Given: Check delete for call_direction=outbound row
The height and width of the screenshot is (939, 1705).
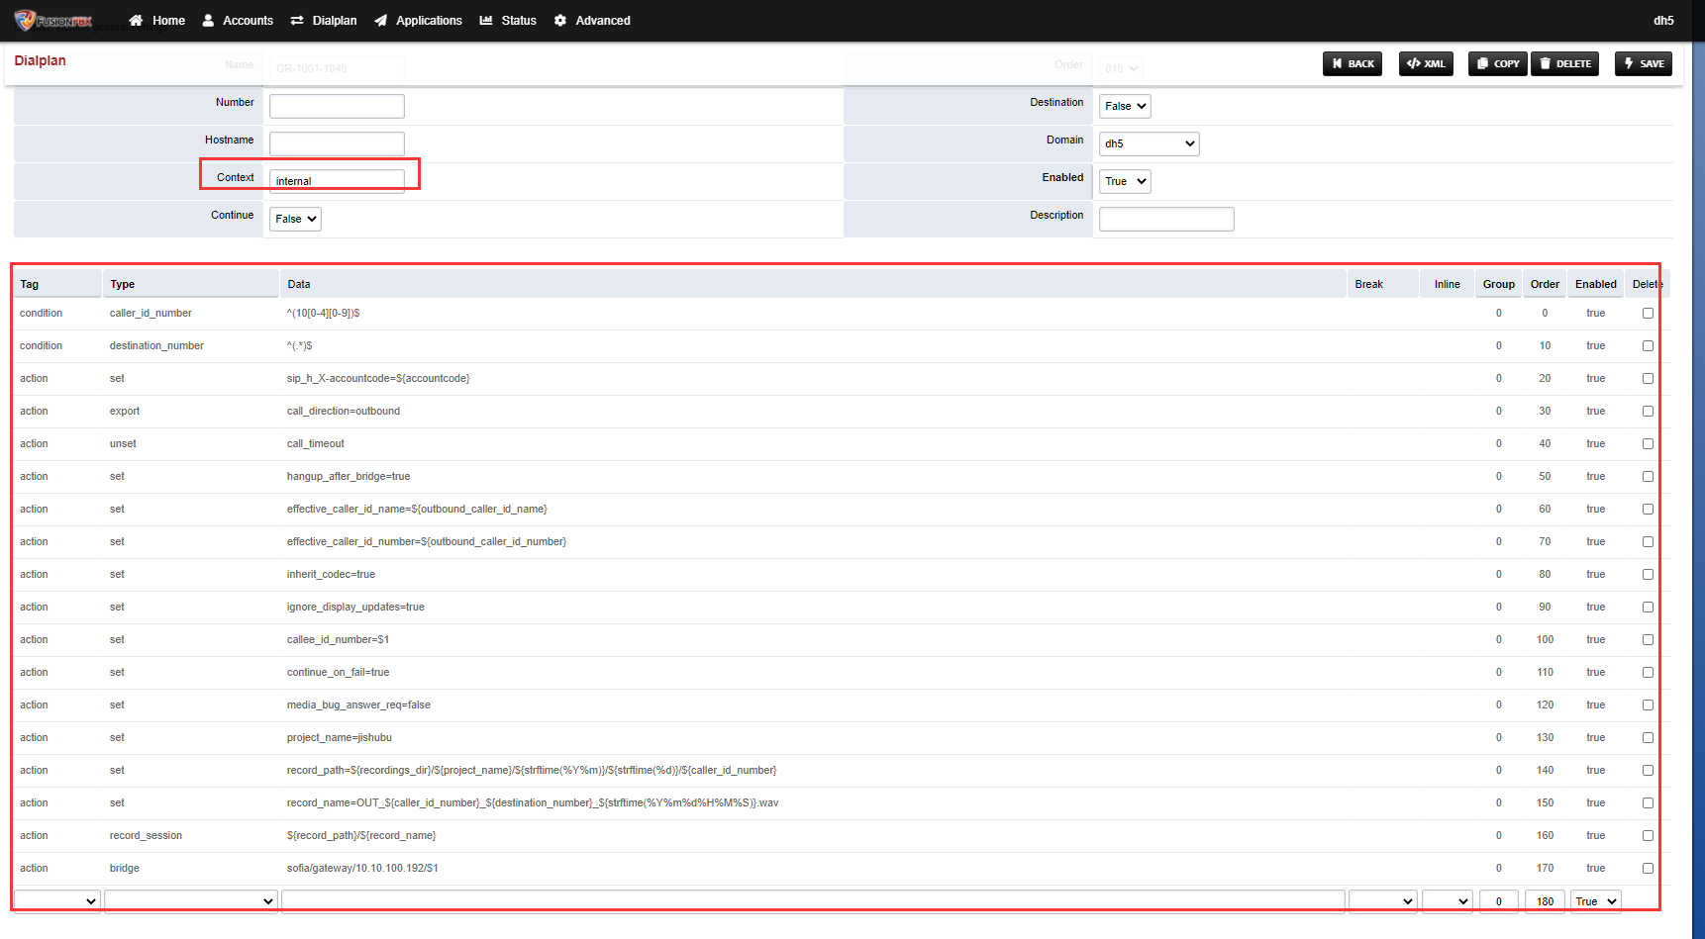Looking at the screenshot, I should (1648, 412).
